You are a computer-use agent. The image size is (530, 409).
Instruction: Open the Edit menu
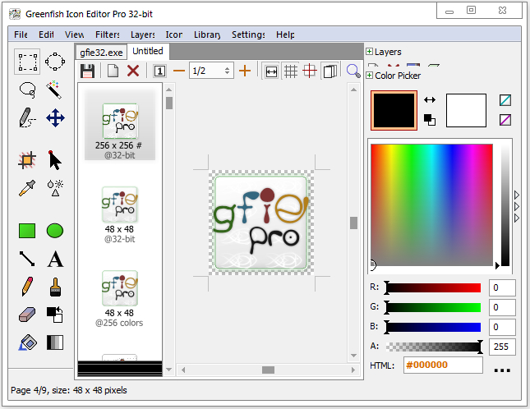pyautogui.click(x=46, y=34)
